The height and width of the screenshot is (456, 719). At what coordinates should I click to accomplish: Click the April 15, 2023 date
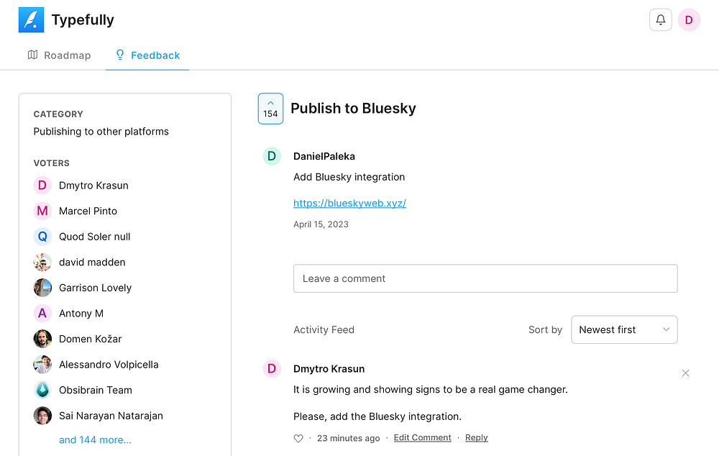(x=321, y=224)
